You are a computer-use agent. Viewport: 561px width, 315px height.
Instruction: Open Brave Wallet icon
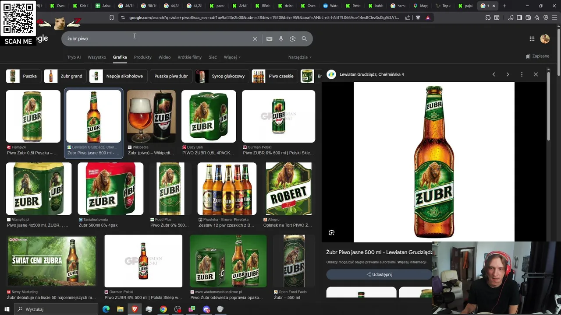[528, 17]
